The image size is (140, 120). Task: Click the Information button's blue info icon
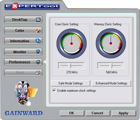click(38, 41)
